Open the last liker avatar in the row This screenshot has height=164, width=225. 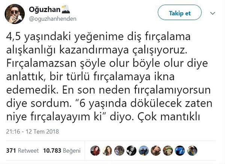pyautogui.click(x=192, y=151)
